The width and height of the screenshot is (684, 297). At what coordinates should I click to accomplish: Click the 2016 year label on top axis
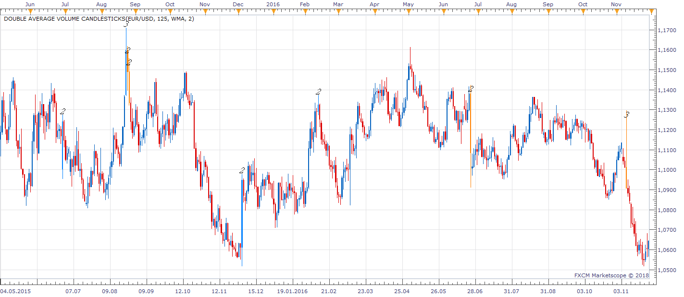273,4
